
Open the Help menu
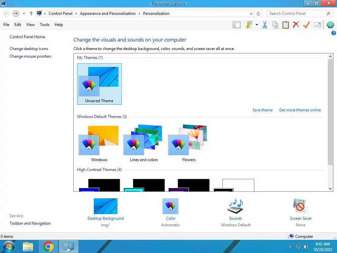click(x=59, y=25)
